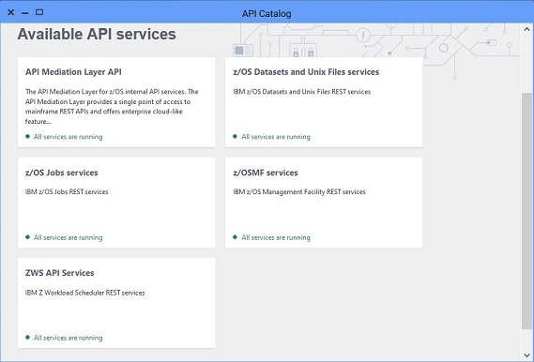Click 'IBM Z Workload Scheduler REST services' text
534x362 pixels.
[84, 293]
